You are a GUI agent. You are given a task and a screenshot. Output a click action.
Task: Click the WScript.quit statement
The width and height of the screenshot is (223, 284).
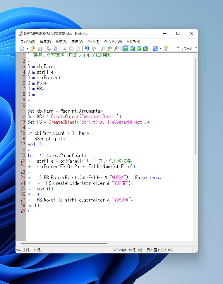click(48, 139)
